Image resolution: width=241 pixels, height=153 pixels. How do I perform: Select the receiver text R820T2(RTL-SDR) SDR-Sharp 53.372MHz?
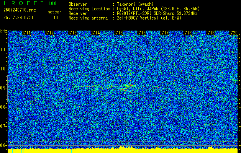pyautogui.click(x=157, y=13)
